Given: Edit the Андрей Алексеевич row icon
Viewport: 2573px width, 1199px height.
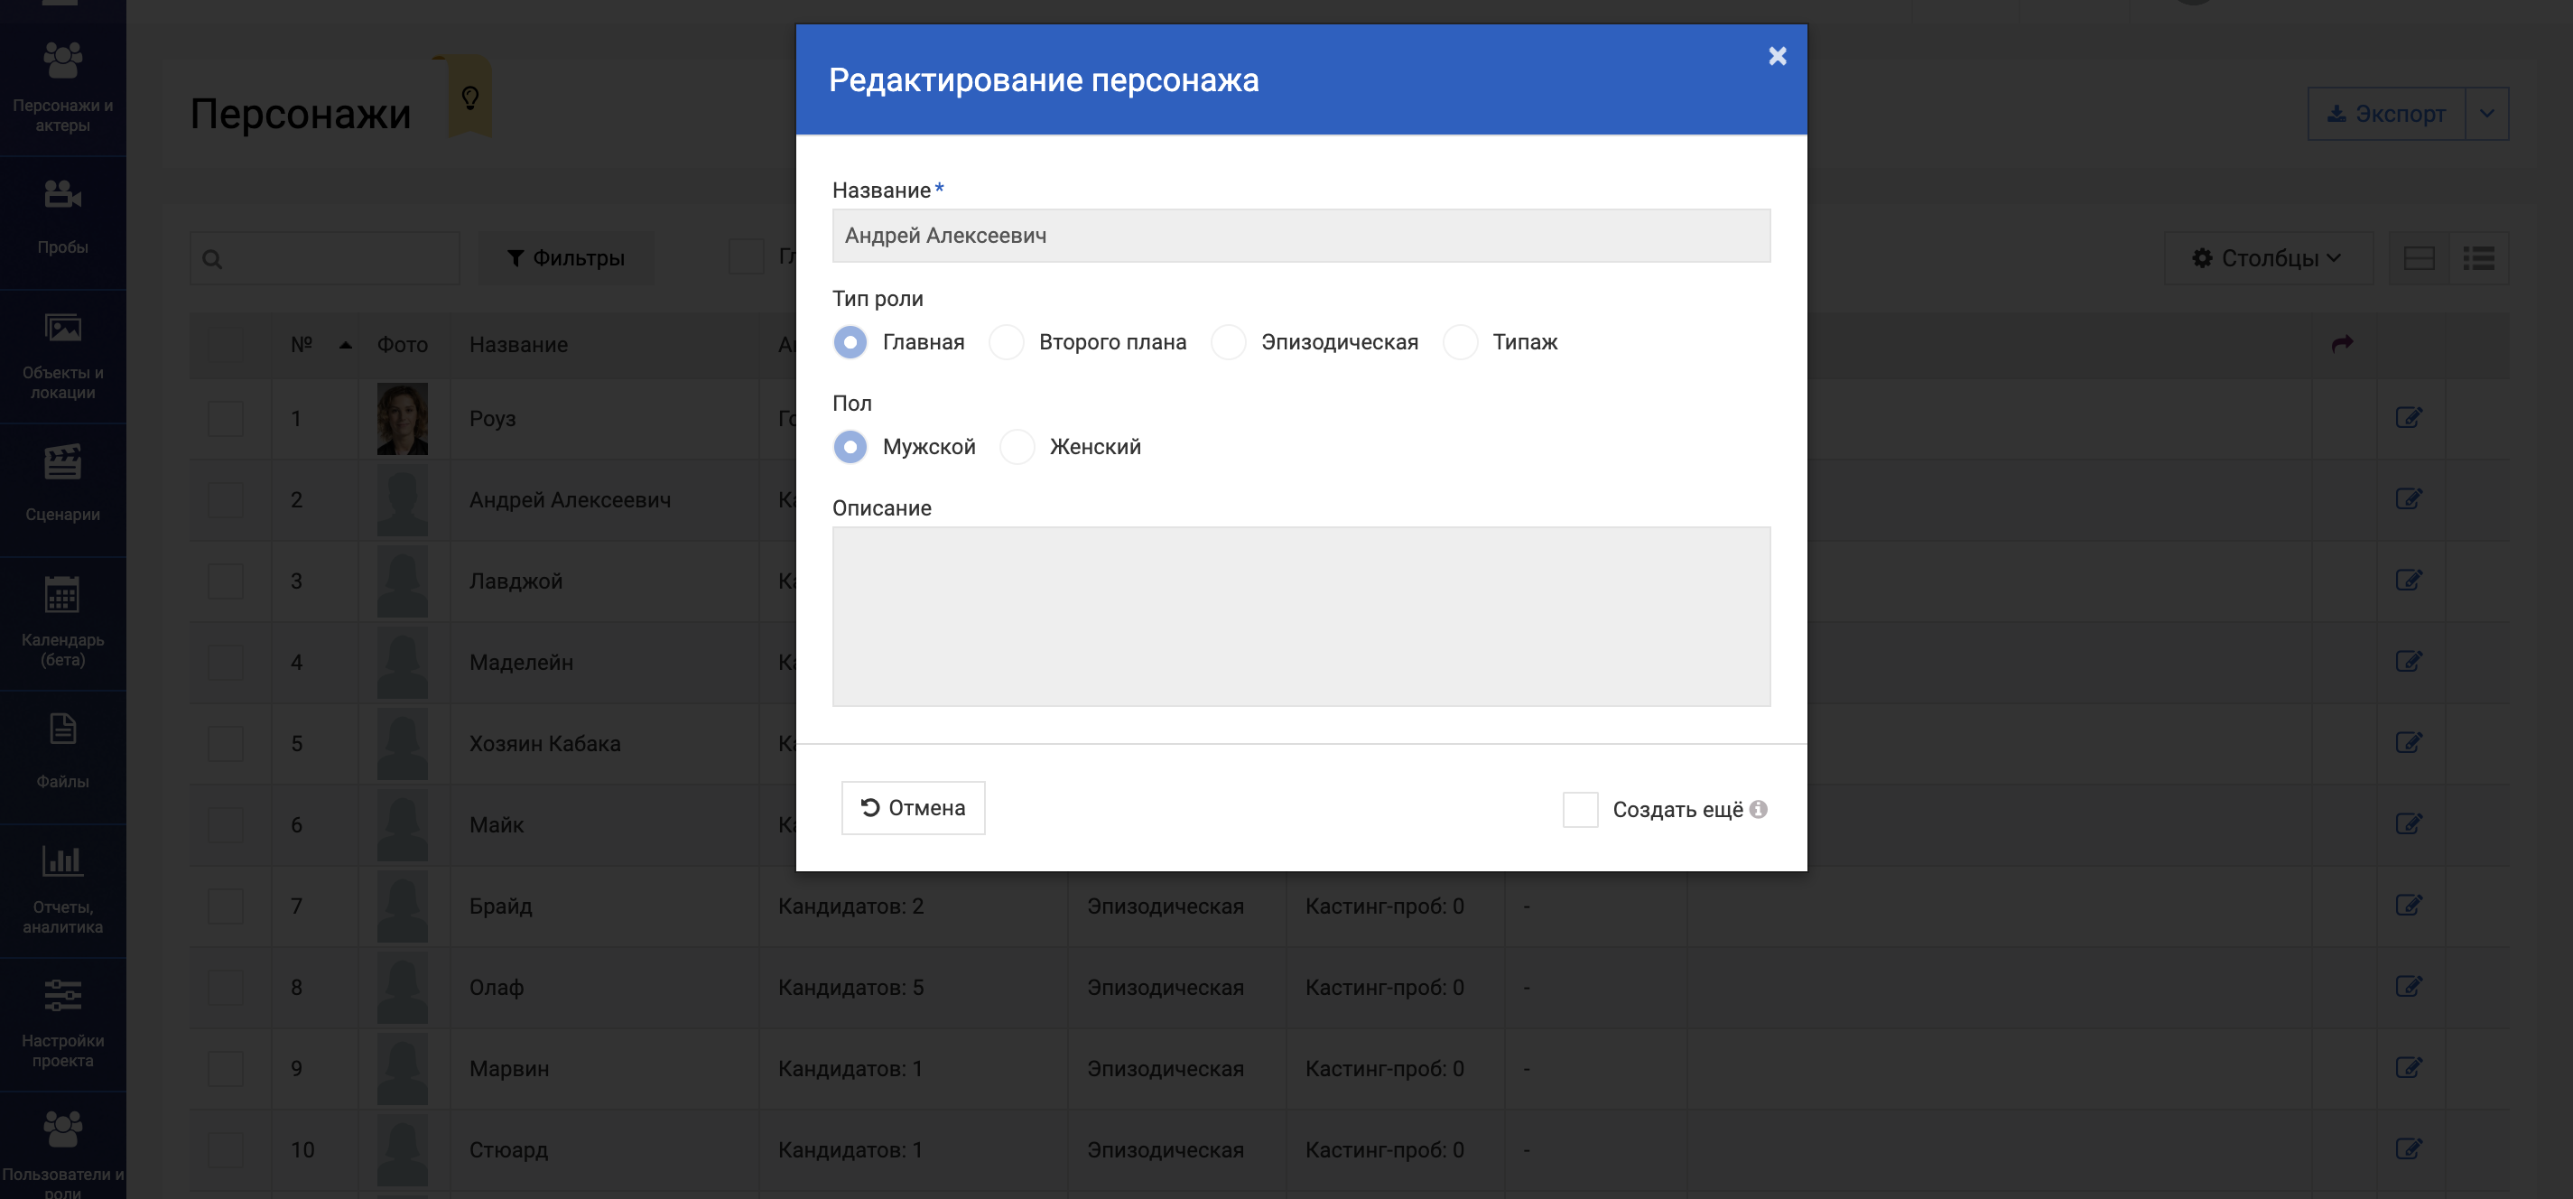Looking at the screenshot, I should click(2408, 498).
